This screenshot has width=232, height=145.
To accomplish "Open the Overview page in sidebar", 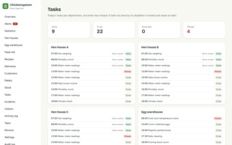I will point(10,17).
